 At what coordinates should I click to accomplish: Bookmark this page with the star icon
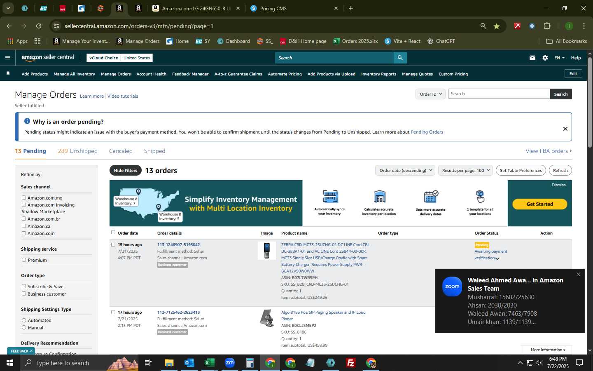(x=497, y=26)
